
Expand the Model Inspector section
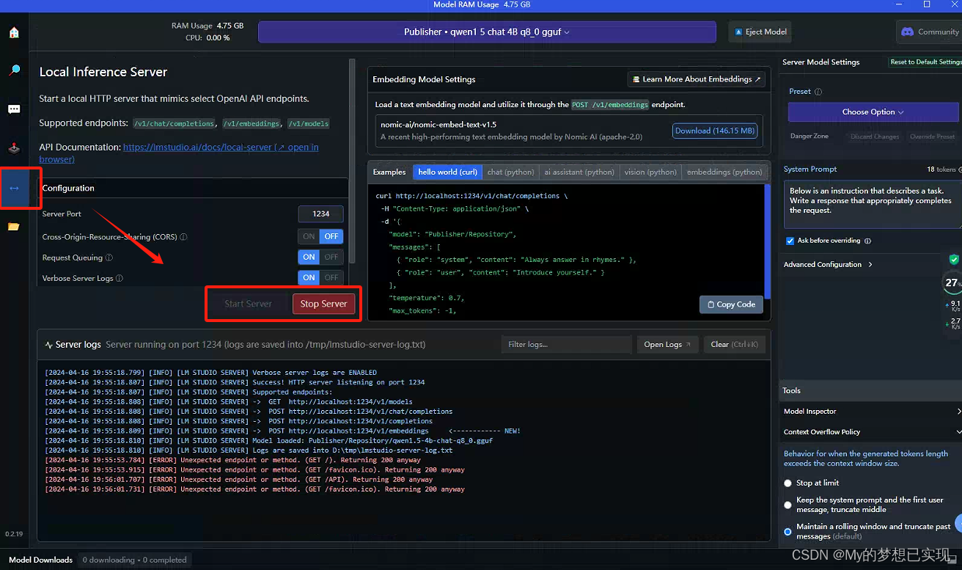coord(870,412)
